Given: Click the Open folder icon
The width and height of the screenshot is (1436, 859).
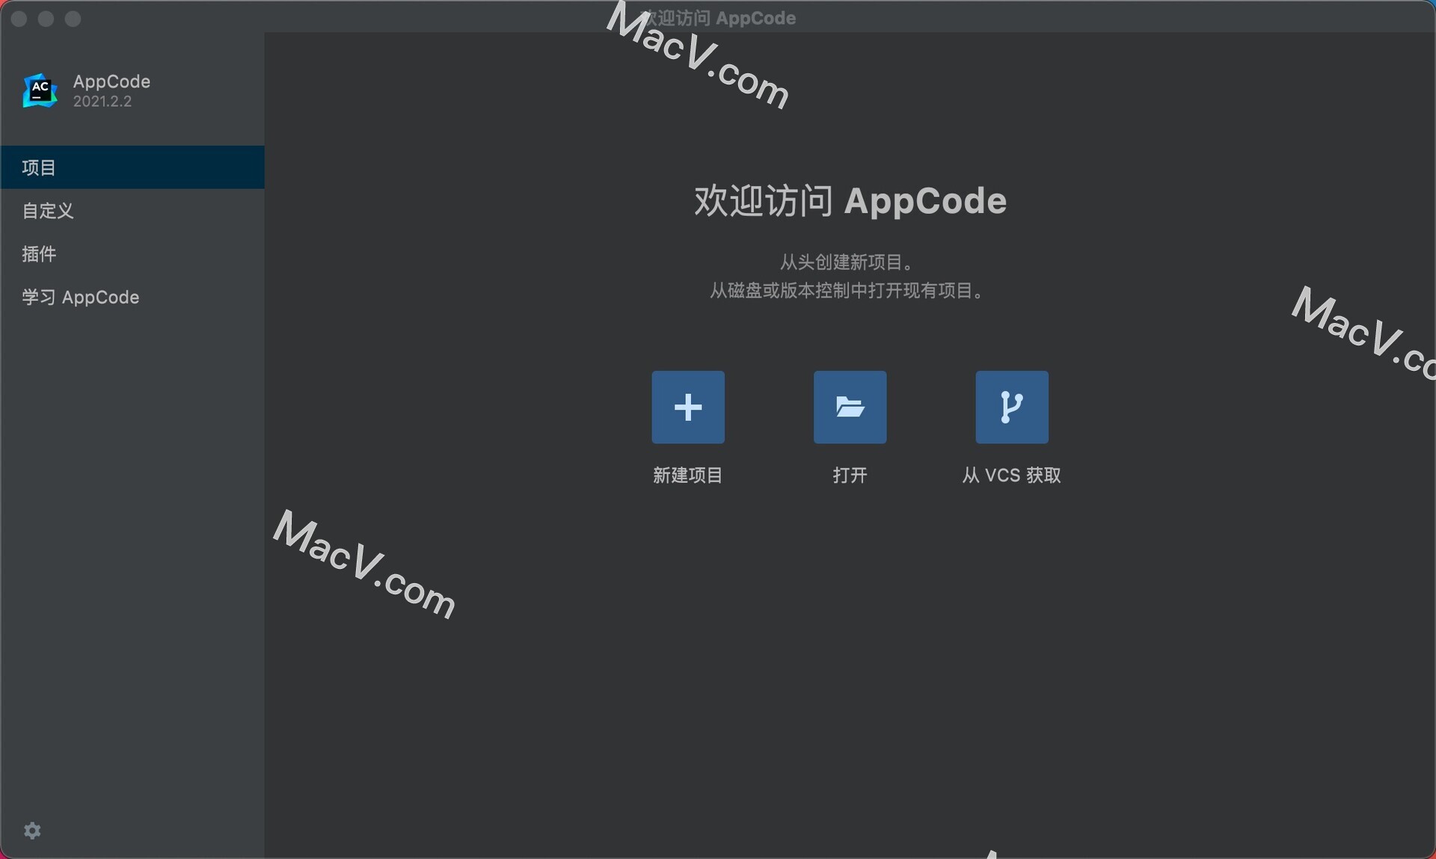Looking at the screenshot, I should pyautogui.click(x=850, y=407).
